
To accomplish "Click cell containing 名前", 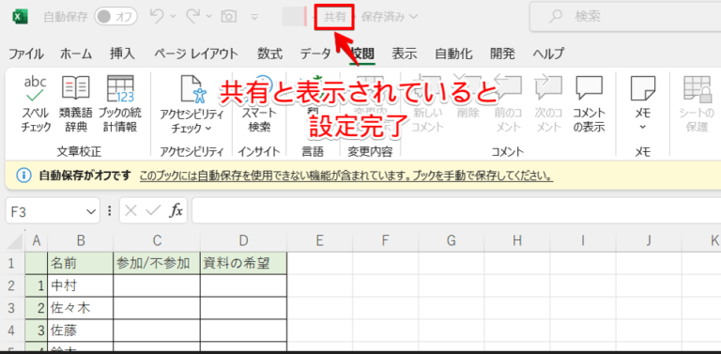I will tap(81, 264).
